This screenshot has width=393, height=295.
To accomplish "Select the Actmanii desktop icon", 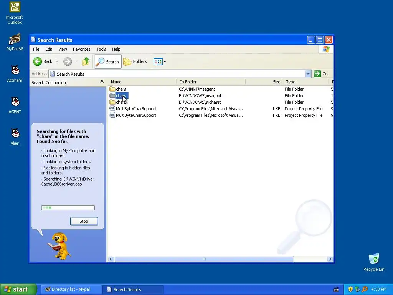I will [15, 74].
